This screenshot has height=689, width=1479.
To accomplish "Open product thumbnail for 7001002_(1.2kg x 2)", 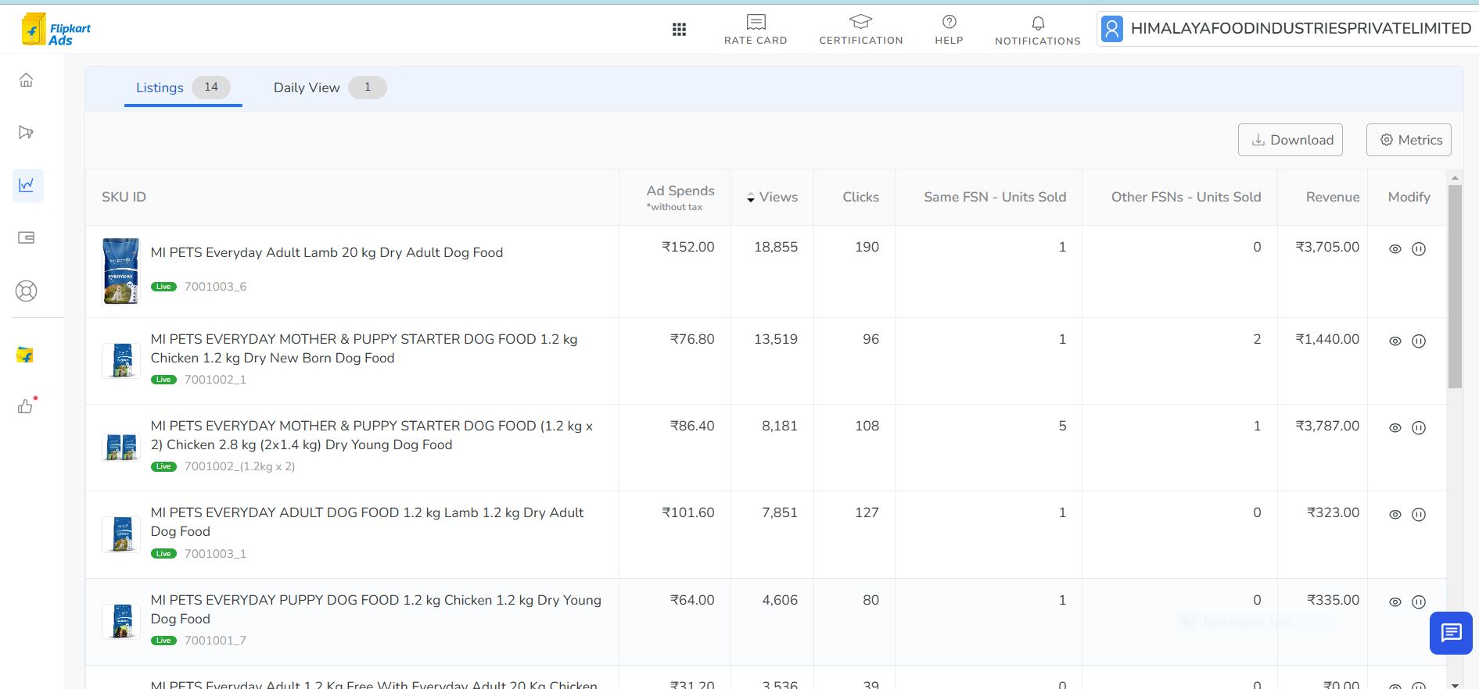I will point(121,447).
